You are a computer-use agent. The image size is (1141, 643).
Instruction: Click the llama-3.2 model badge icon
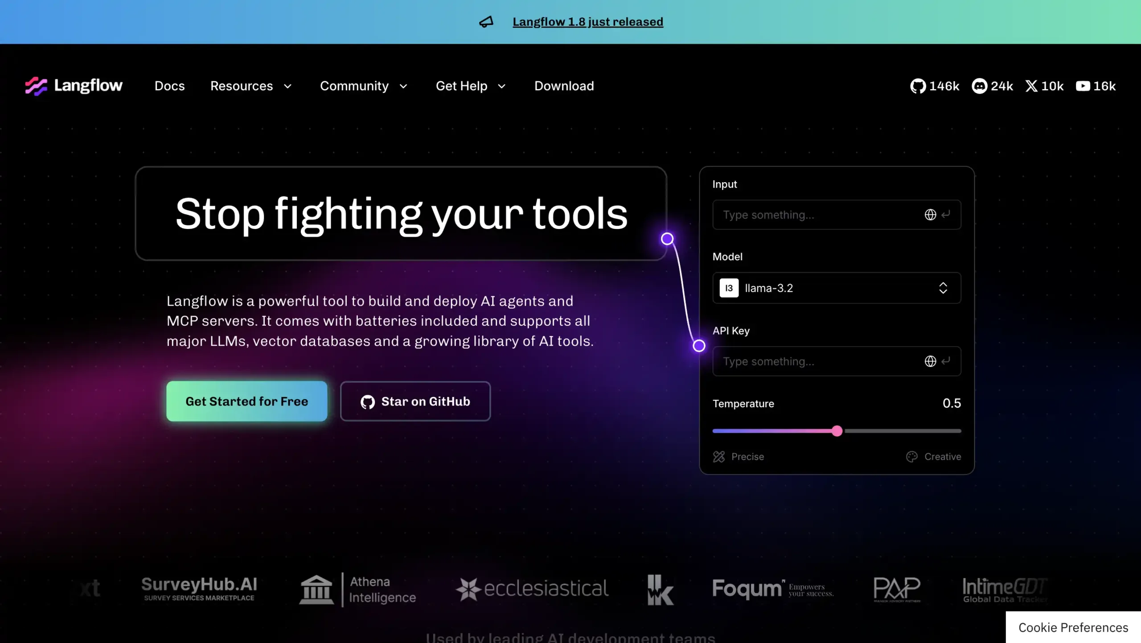coord(728,288)
